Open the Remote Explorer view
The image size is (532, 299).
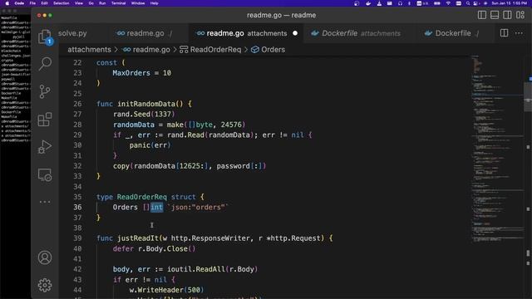pyautogui.click(x=45, y=174)
